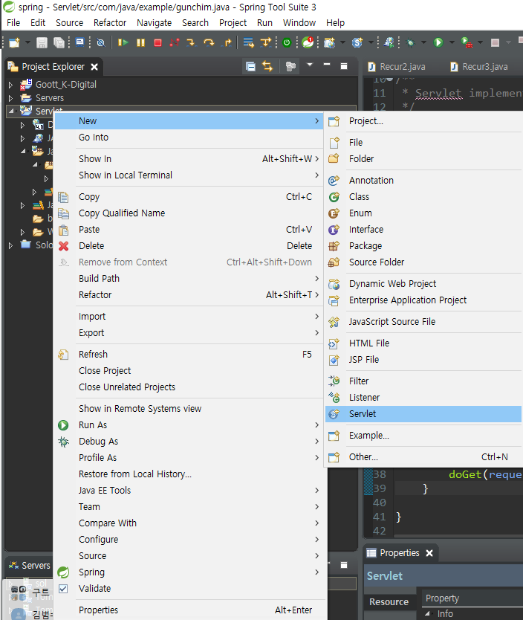Click the Step Return icon

point(227,42)
